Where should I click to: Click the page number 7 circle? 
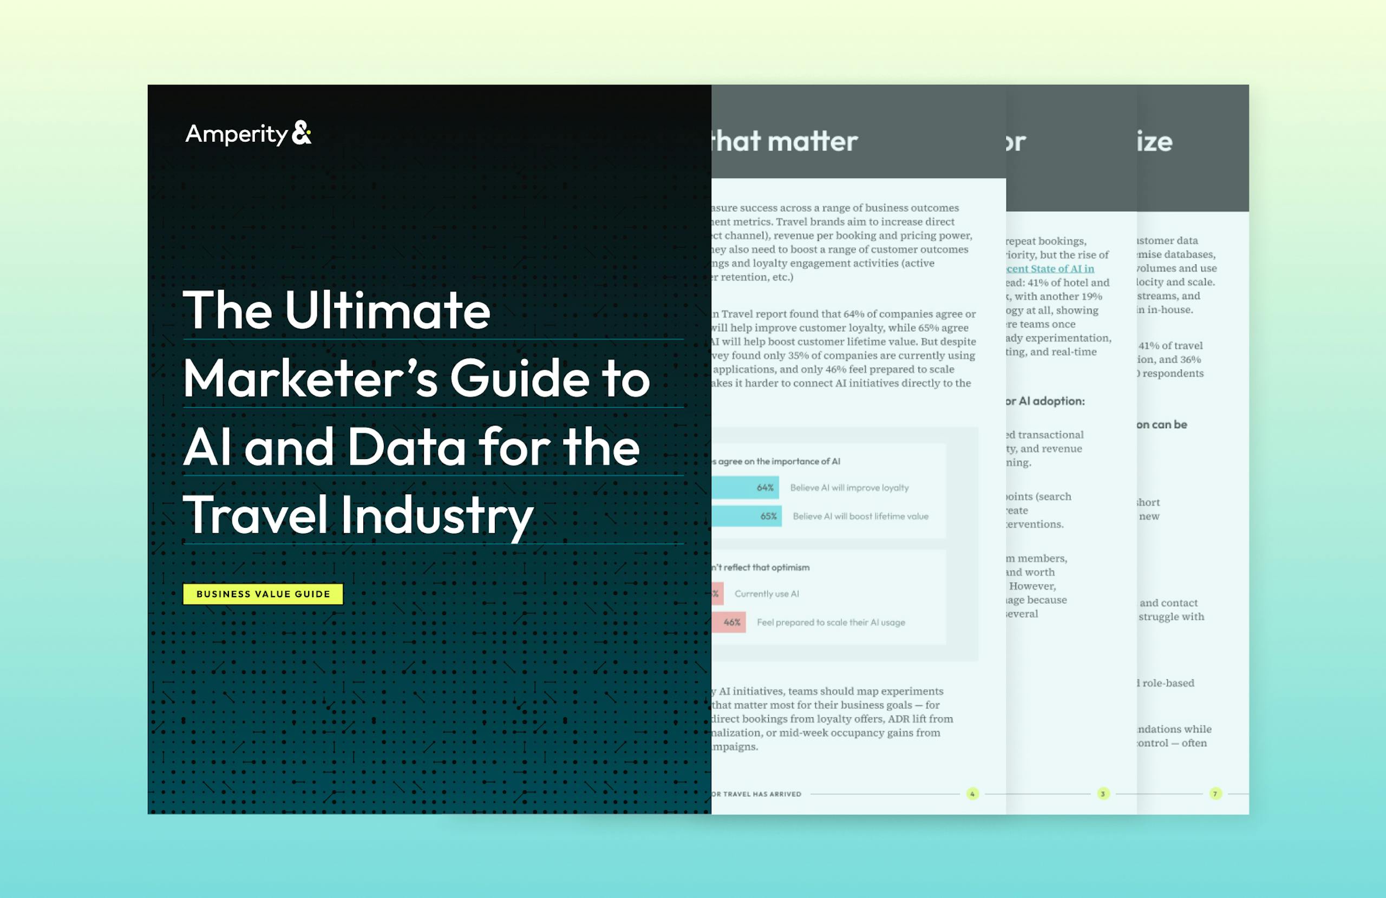[1215, 794]
